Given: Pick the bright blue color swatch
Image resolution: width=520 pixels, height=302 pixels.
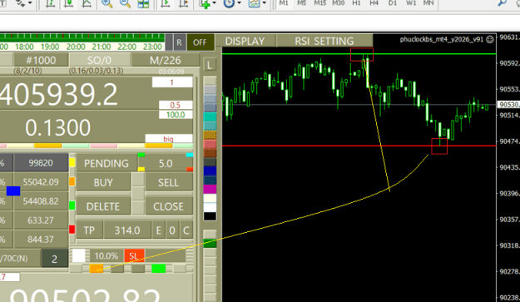Looking at the screenshot, I should [x=210, y=171].
